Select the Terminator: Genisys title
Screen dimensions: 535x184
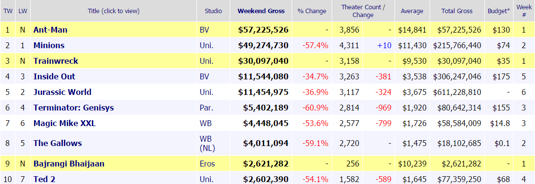click(74, 108)
